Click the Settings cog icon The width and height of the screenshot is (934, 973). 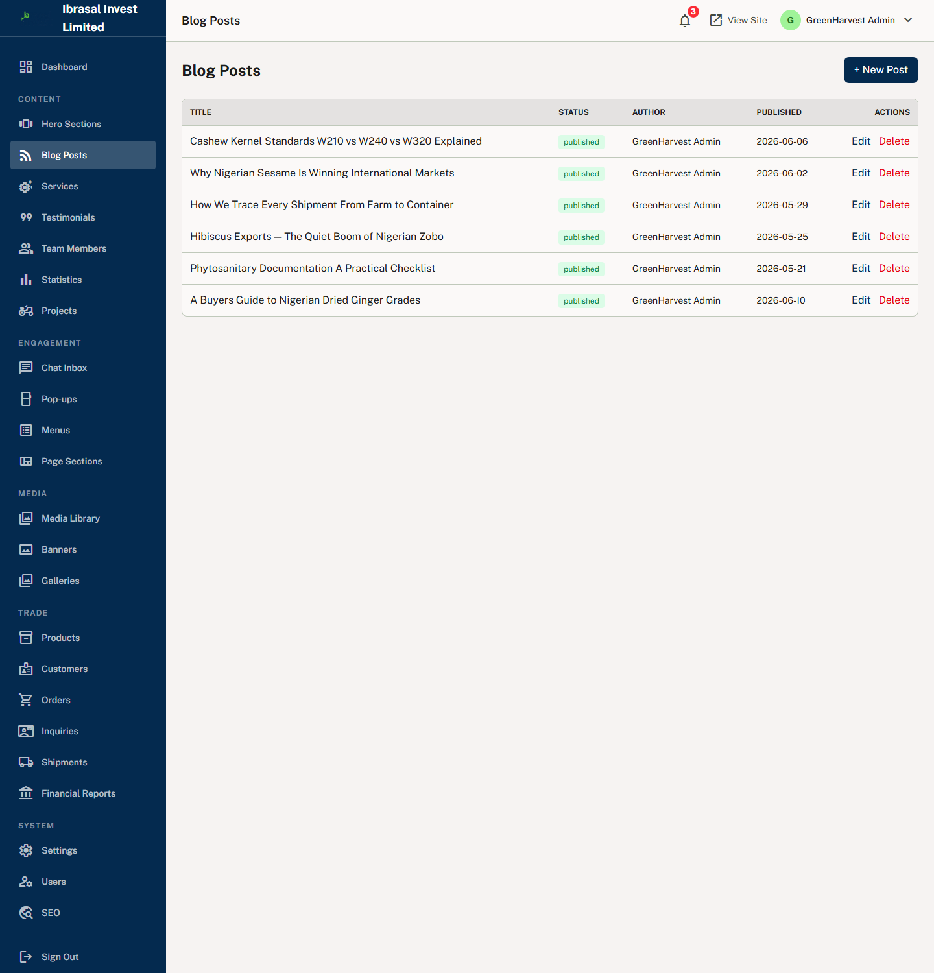coord(26,850)
